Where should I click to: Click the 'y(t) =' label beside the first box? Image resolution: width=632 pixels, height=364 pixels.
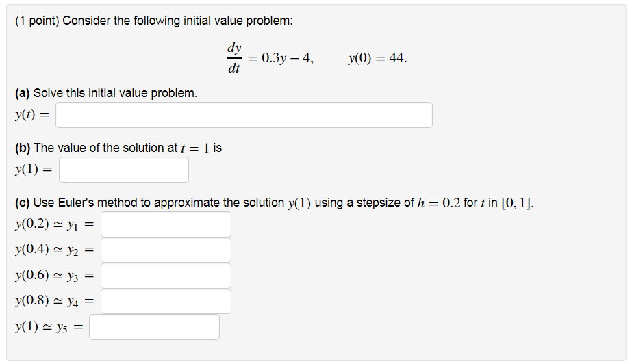(x=32, y=115)
